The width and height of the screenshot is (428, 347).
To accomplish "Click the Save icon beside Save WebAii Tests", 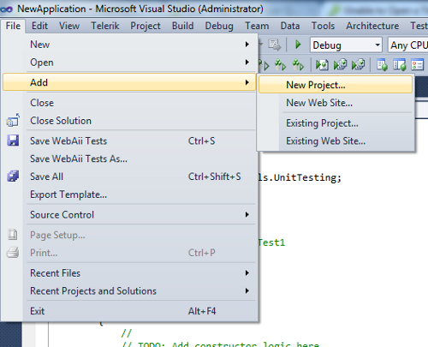I will click(x=13, y=141).
